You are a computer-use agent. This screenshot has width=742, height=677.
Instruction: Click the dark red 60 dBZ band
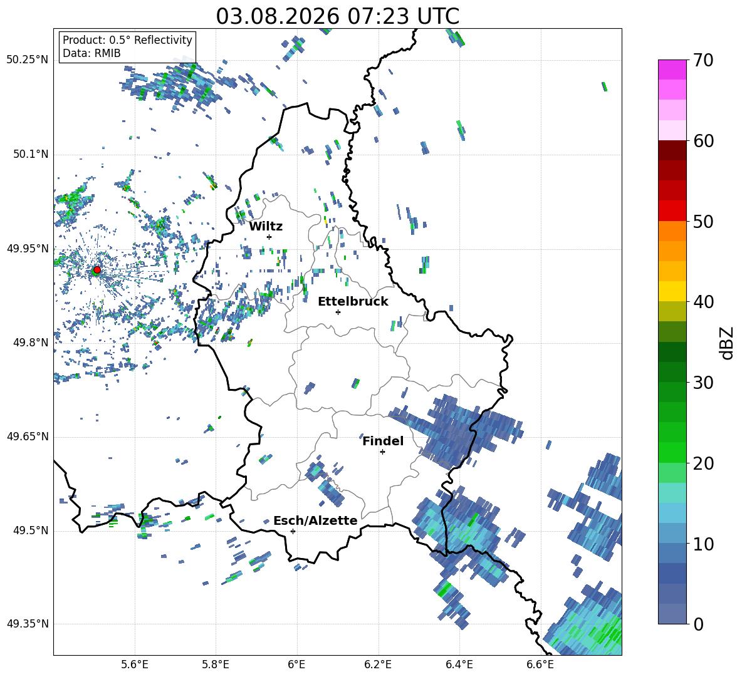[672, 150]
